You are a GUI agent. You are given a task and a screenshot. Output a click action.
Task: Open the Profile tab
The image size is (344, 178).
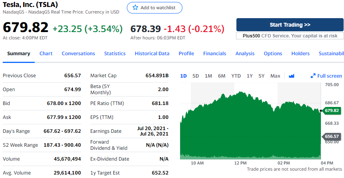186,54
